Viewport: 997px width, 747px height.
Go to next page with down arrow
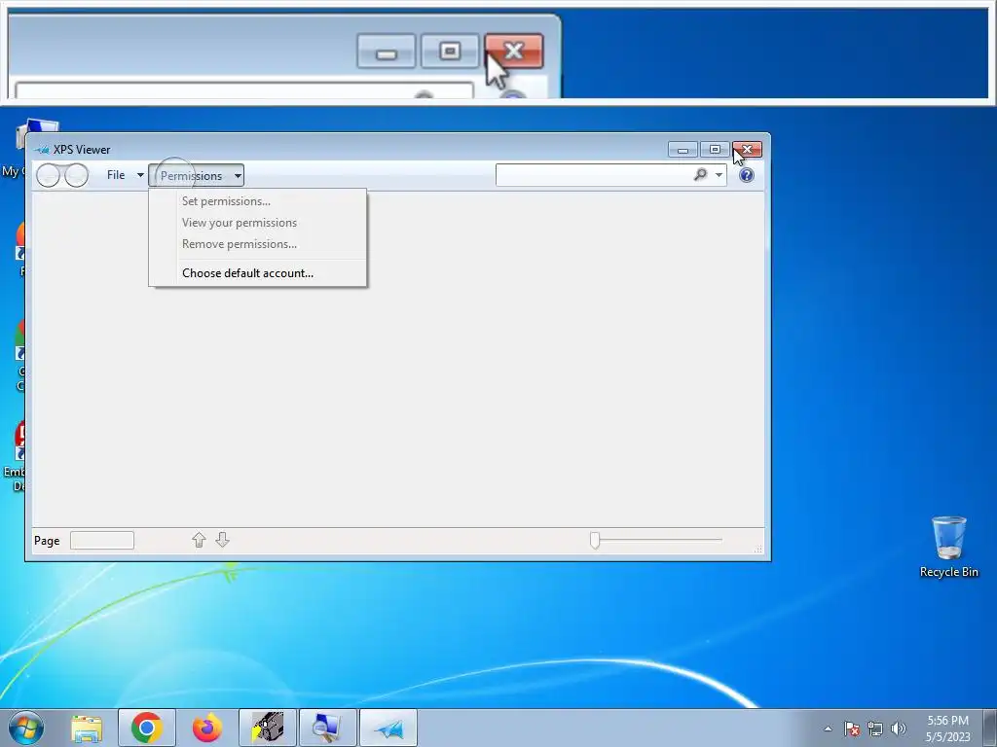[x=222, y=540]
